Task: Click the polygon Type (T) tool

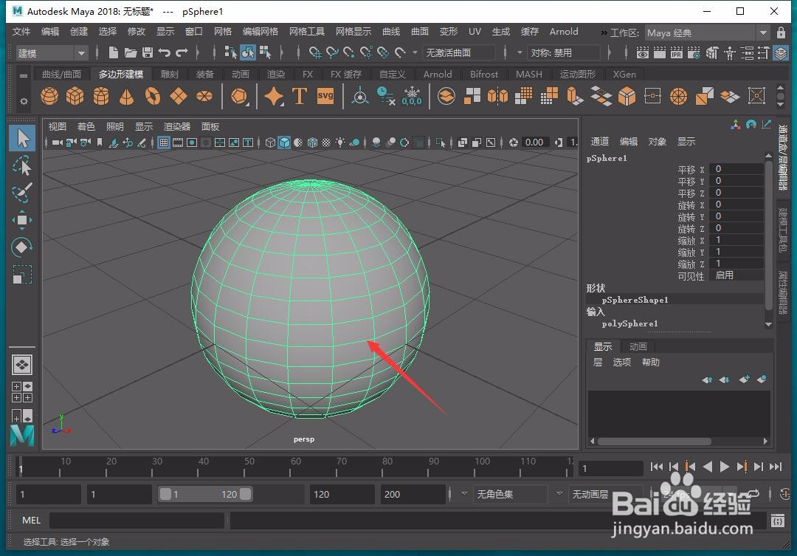Action: [300, 96]
